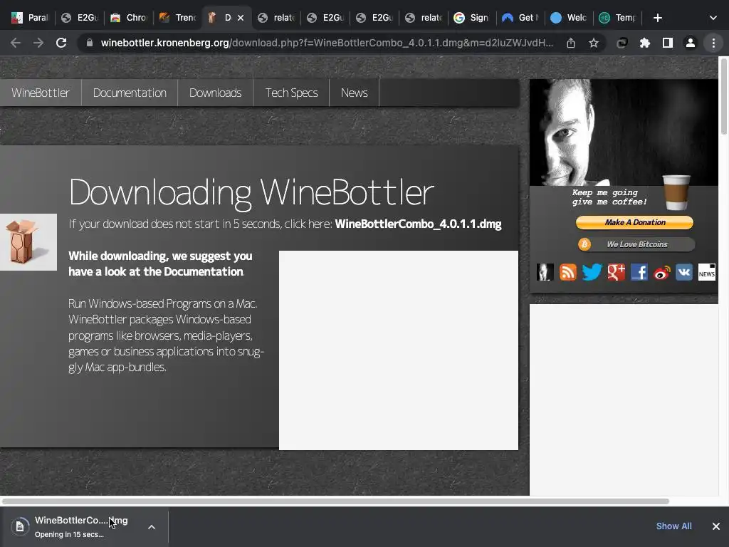729x547 pixels.
Task: Show All downloads
Action: (x=673, y=526)
